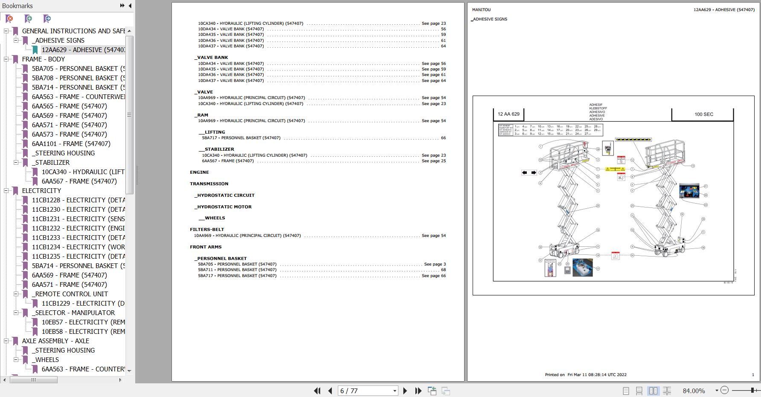Select the 10EB57 - ELECTRICITY bookmark
This screenshot has width=761, height=397.
tap(83, 322)
